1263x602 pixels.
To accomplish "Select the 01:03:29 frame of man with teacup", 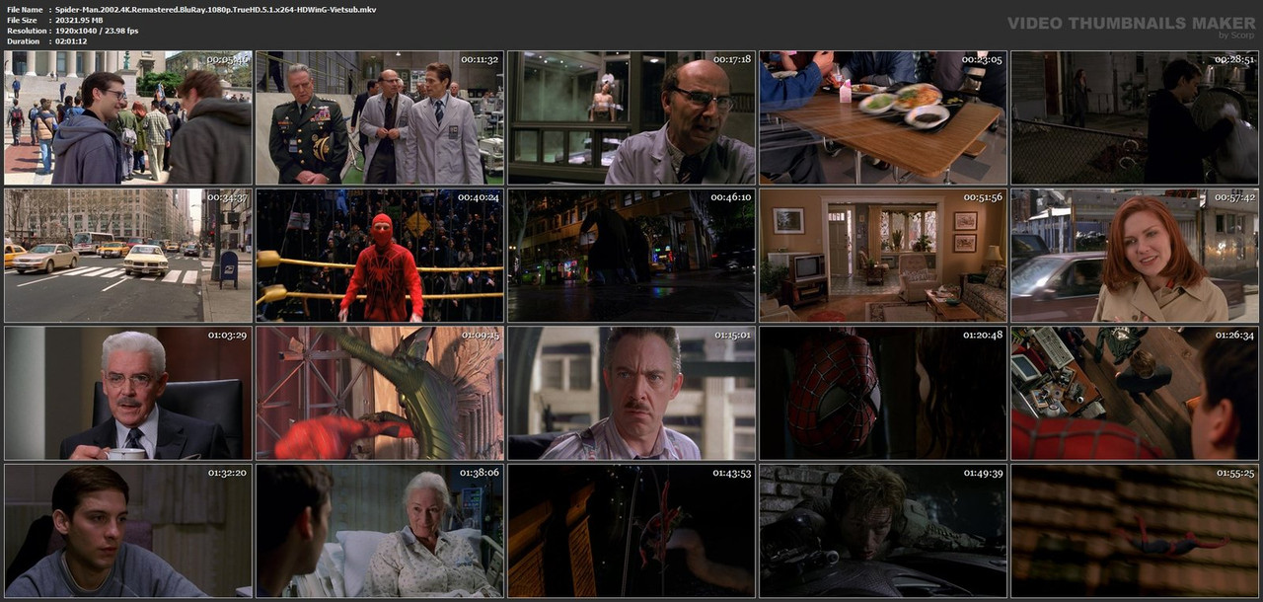I will [x=128, y=393].
